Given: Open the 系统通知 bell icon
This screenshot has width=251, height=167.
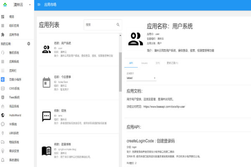Looking at the screenshot, I should point(3,160).
